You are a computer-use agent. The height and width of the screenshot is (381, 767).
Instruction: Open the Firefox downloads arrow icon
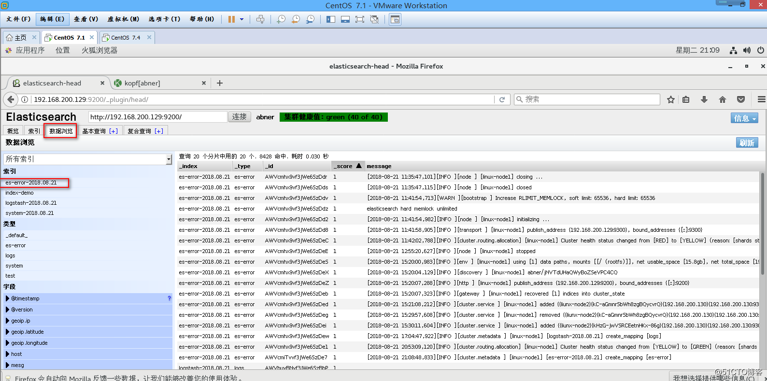coord(704,99)
